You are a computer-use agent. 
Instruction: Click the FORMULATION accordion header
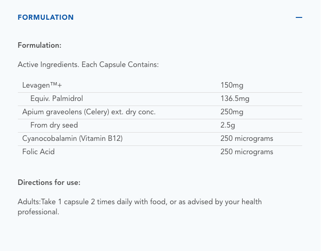(45, 17)
